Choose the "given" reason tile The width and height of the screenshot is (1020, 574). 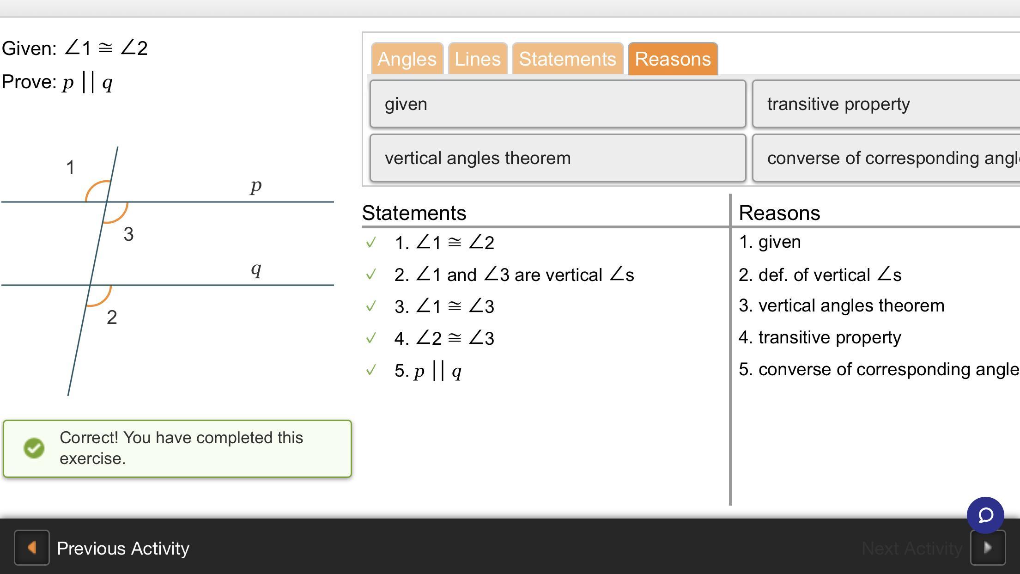[x=558, y=104]
